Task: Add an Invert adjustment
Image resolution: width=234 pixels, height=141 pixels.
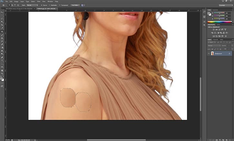Action: coord(214,36)
